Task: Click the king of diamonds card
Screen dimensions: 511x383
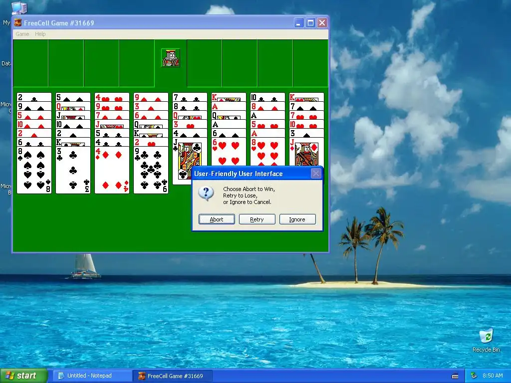Action: [229, 97]
